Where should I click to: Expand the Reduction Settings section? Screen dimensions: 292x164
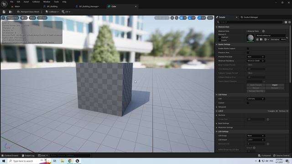click(217, 128)
